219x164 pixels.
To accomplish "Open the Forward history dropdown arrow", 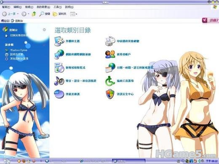I will pos(29,14).
